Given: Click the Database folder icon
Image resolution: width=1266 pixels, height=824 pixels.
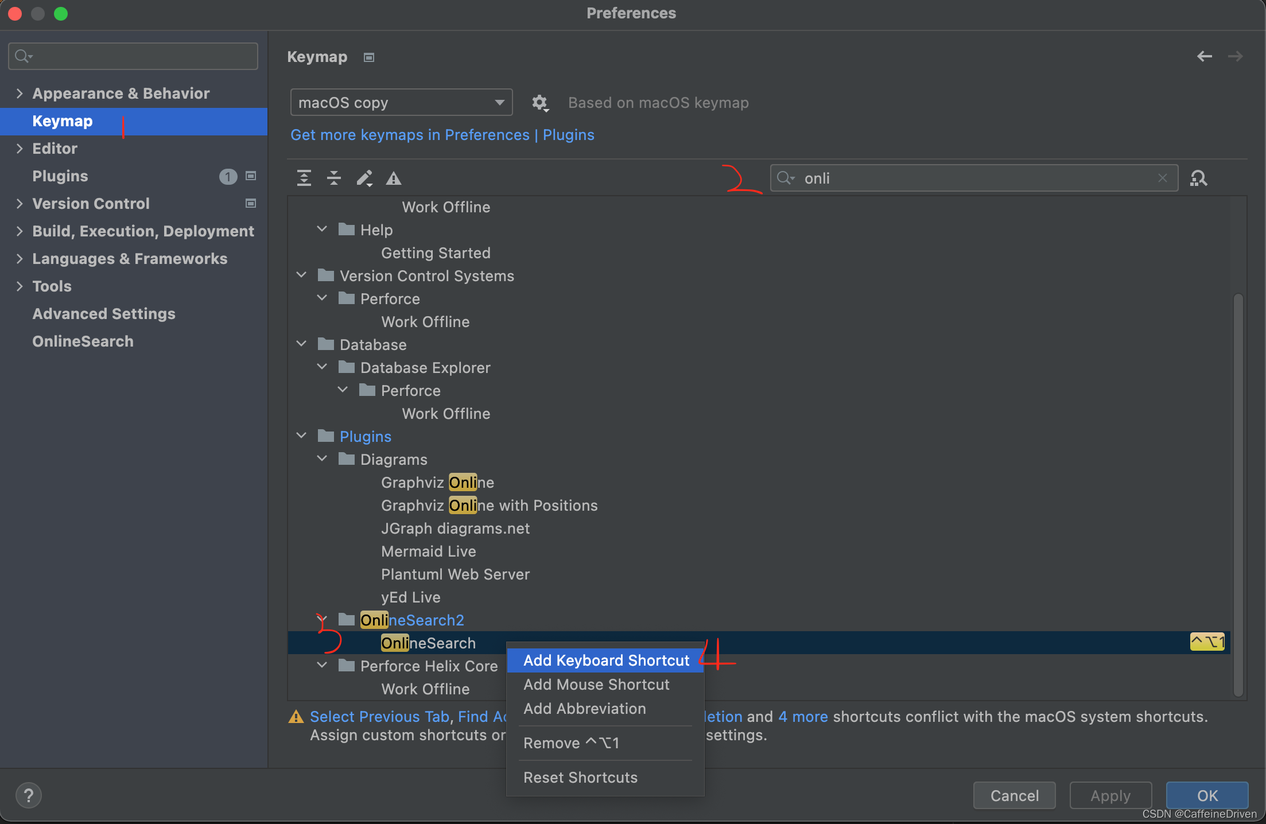Looking at the screenshot, I should [x=326, y=344].
